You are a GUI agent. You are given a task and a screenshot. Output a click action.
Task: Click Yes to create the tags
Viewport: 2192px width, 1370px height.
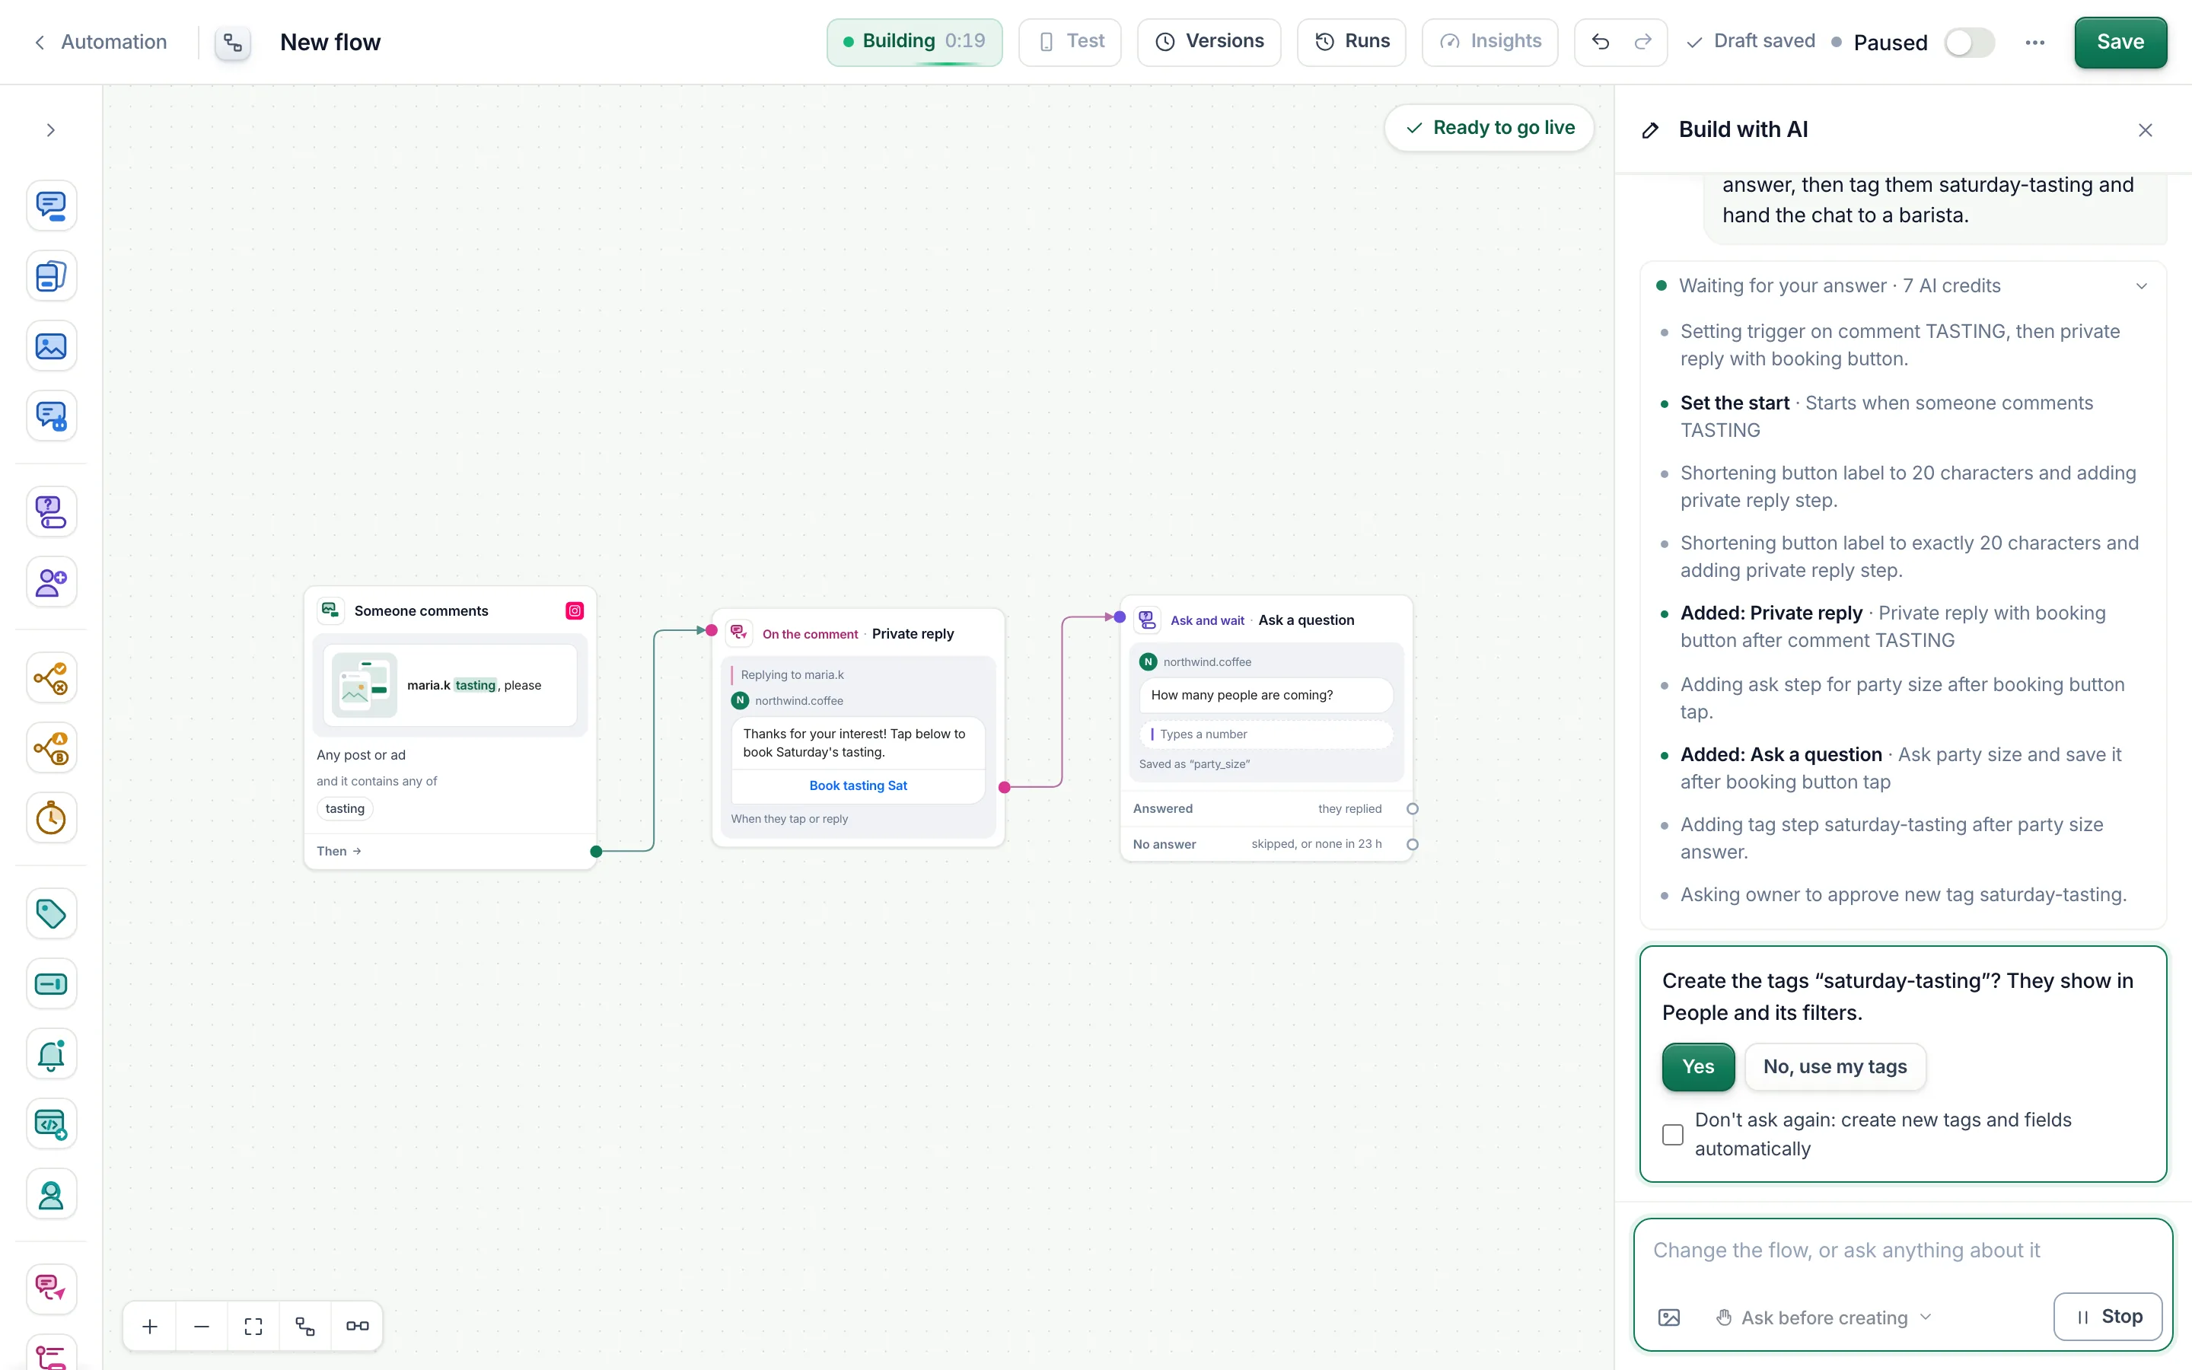click(x=1698, y=1066)
